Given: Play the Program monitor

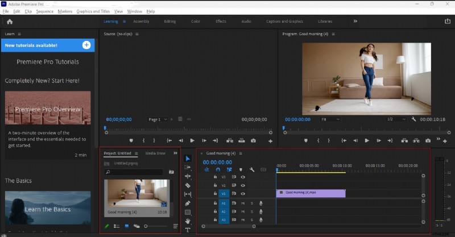Looking at the screenshot, I should tap(367, 140).
